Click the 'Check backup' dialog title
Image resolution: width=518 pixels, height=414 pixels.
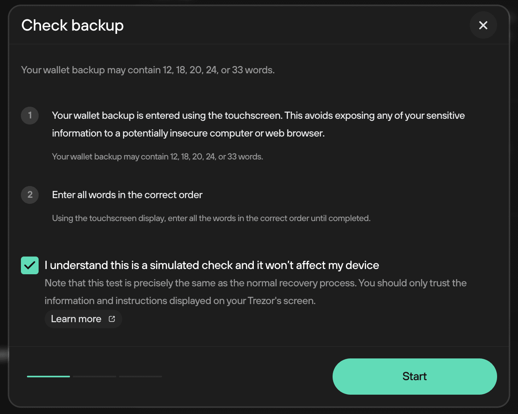[x=72, y=25]
